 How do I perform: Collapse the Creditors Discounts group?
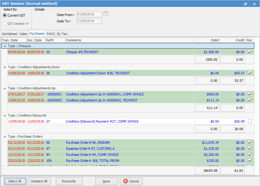pos(4,115)
